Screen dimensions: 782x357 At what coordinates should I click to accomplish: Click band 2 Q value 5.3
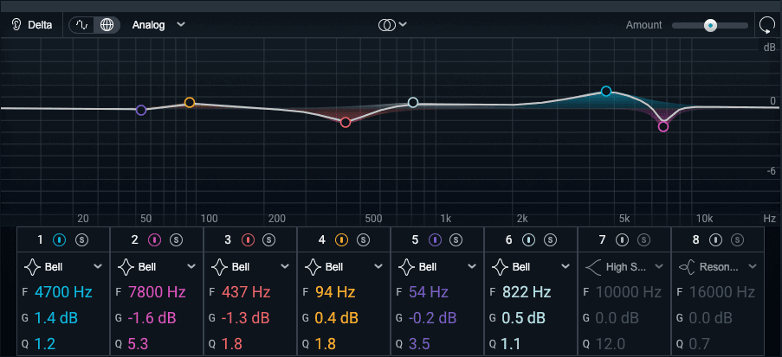click(x=138, y=343)
